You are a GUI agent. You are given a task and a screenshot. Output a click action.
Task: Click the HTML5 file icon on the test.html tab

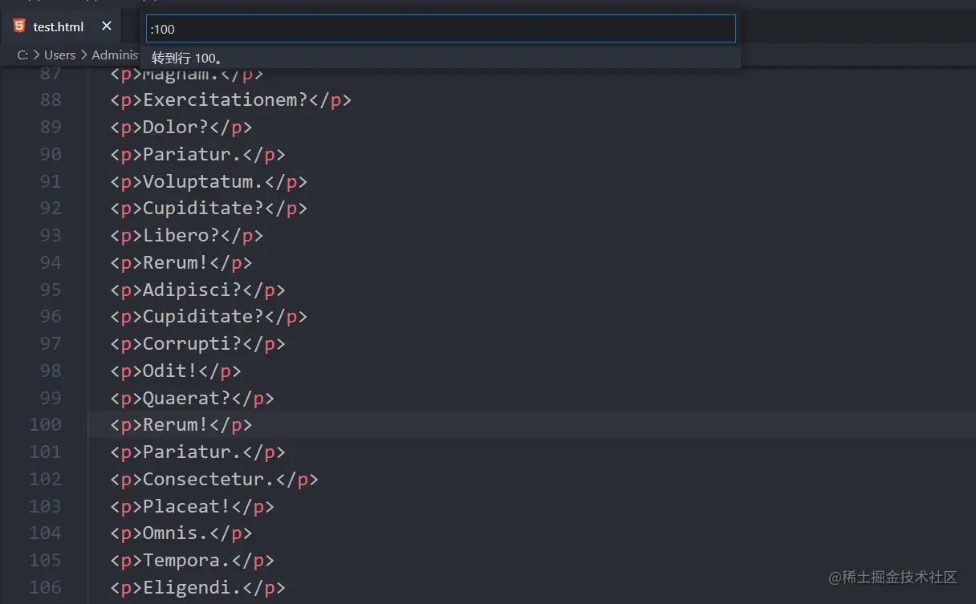tap(19, 26)
